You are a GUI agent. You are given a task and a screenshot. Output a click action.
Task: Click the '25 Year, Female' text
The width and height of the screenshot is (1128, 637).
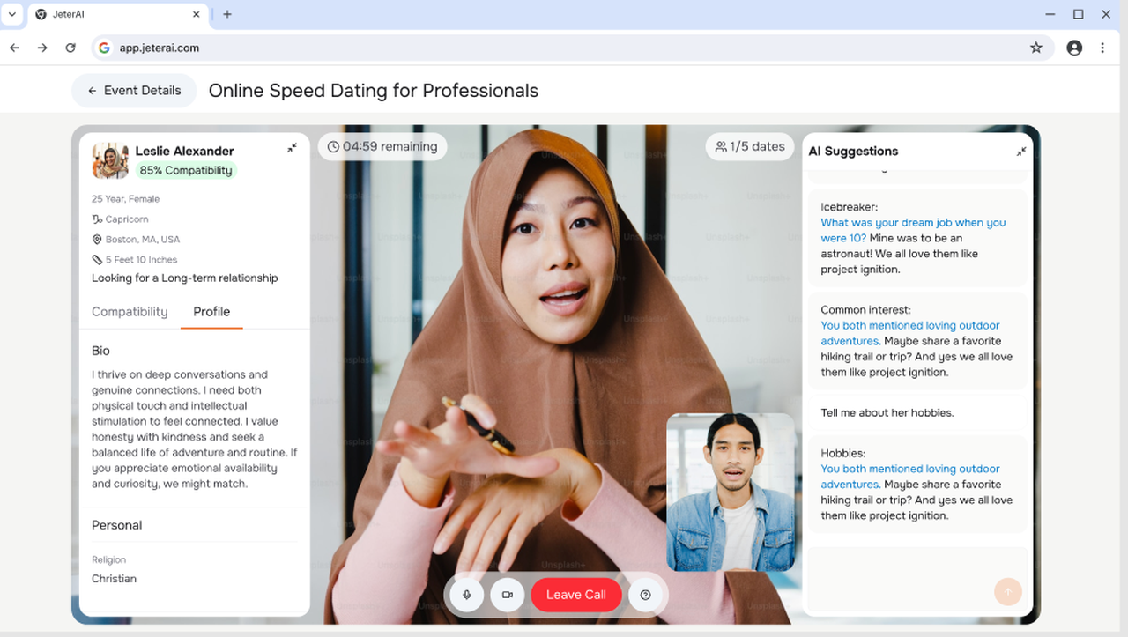coord(126,199)
